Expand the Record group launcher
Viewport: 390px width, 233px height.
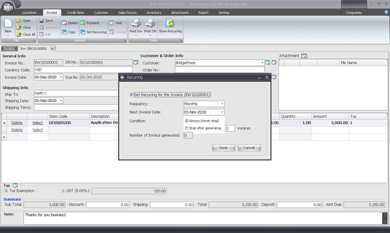[125, 40]
